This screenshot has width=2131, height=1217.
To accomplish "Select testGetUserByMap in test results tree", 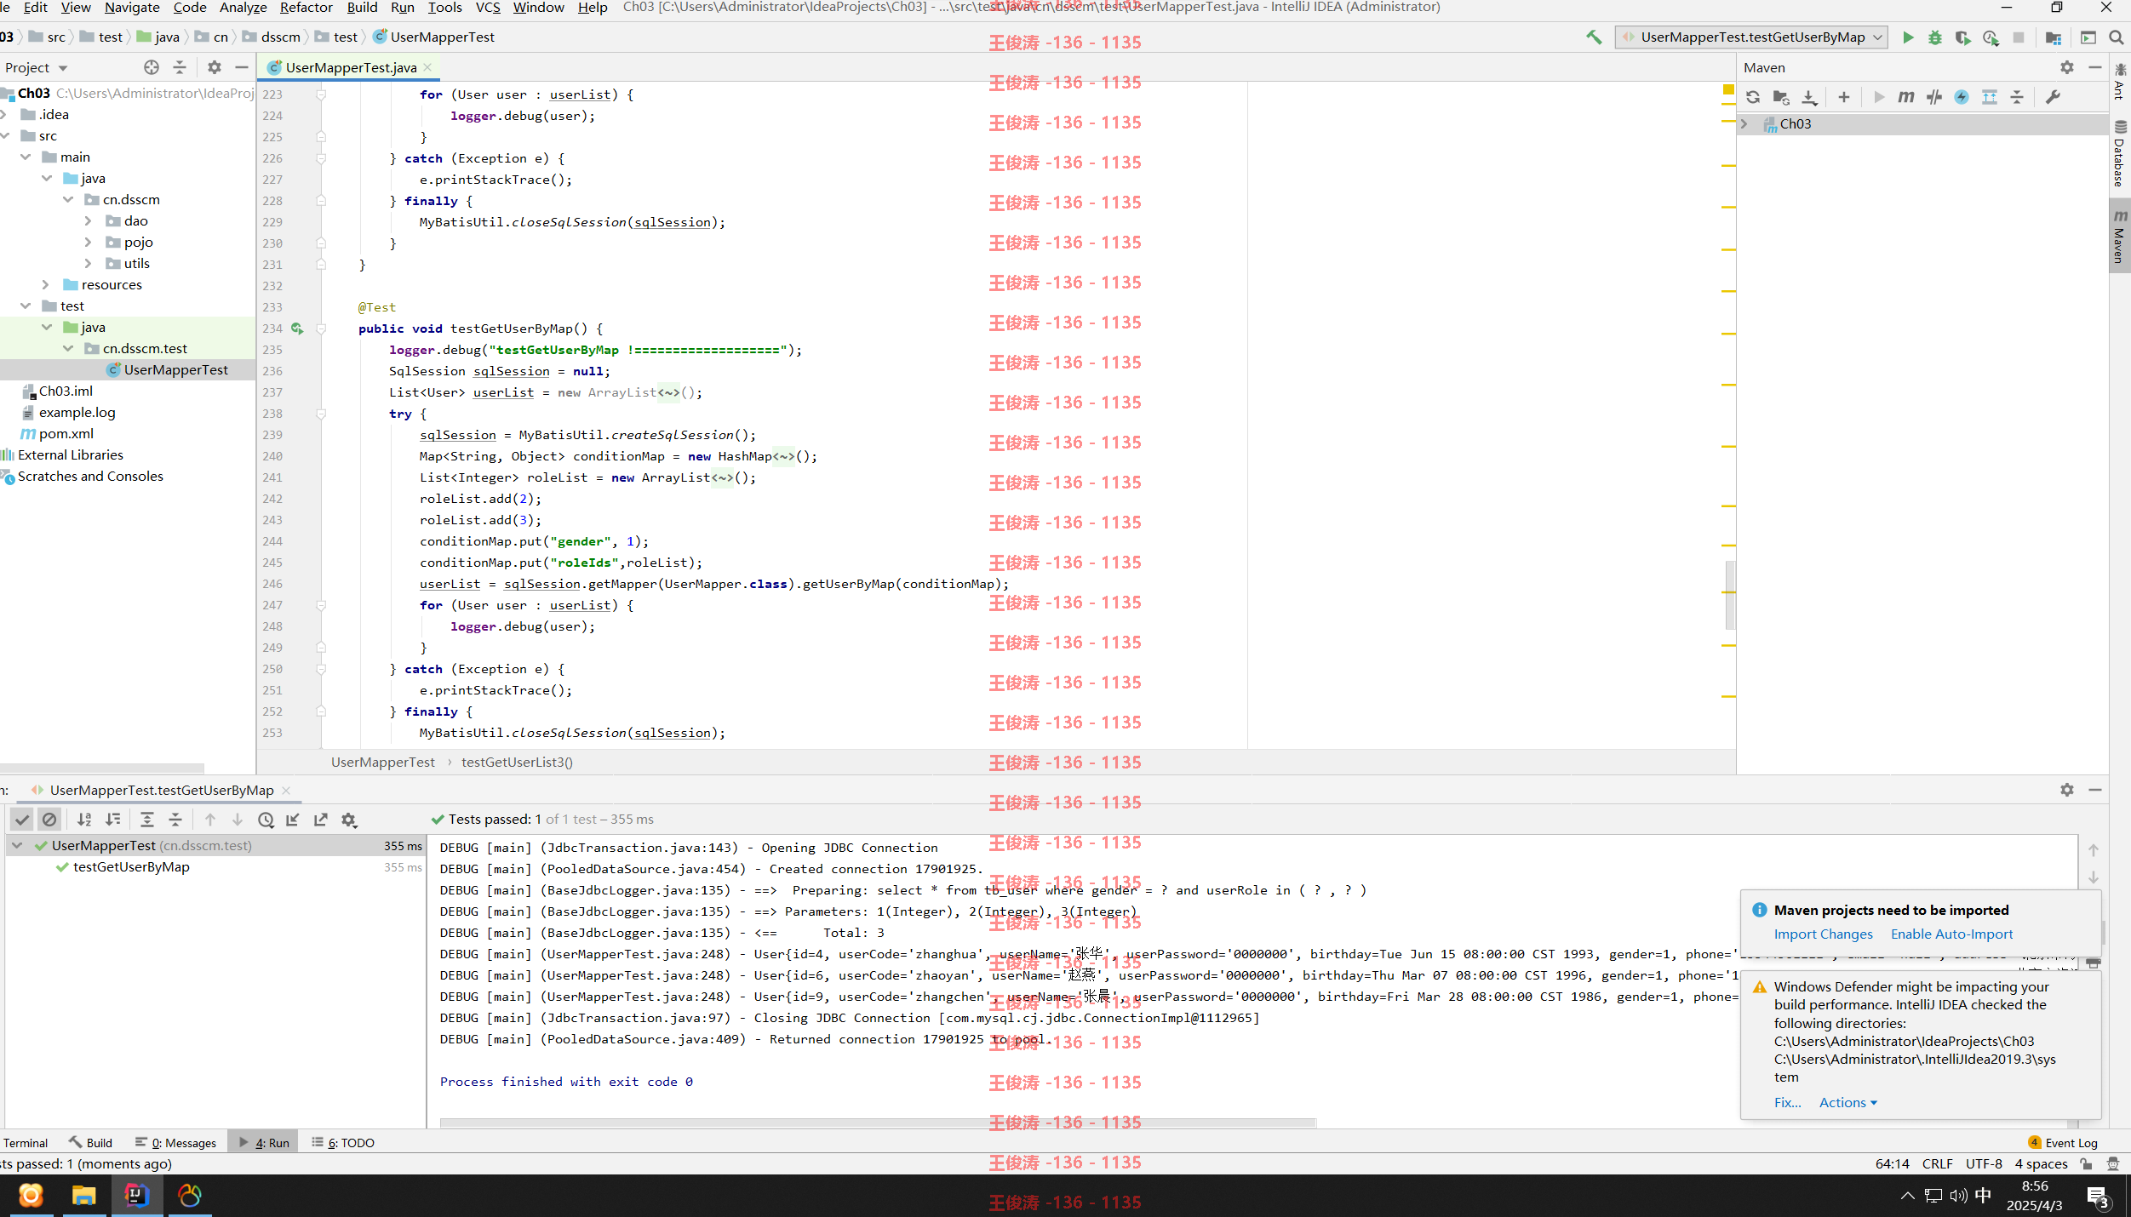I will click(x=131, y=867).
